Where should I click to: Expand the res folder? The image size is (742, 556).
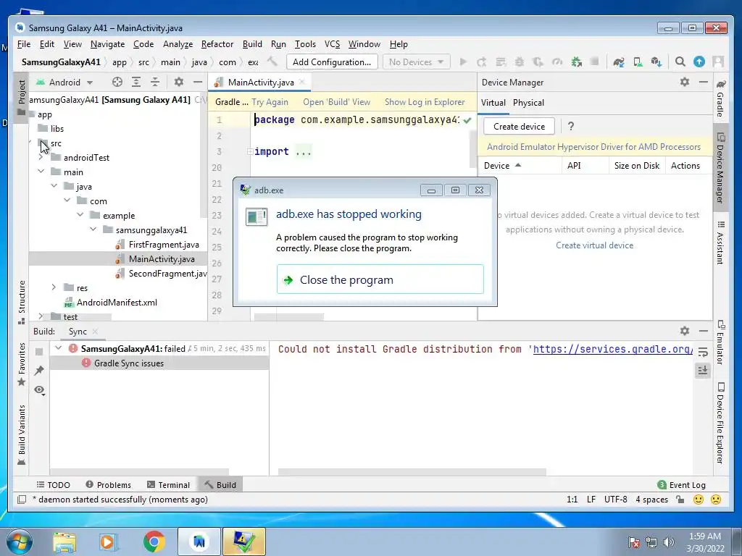click(54, 287)
